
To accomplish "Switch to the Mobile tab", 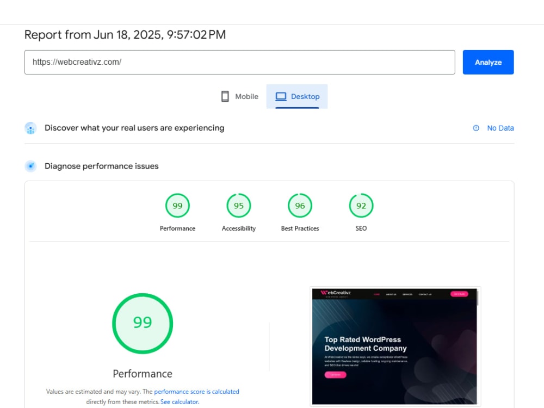I will click(x=240, y=96).
